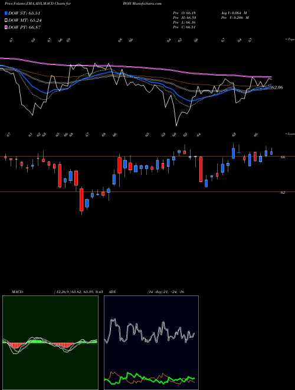Click the 66 price axis label
This screenshot has height=390, width=295.
pos(283,157)
